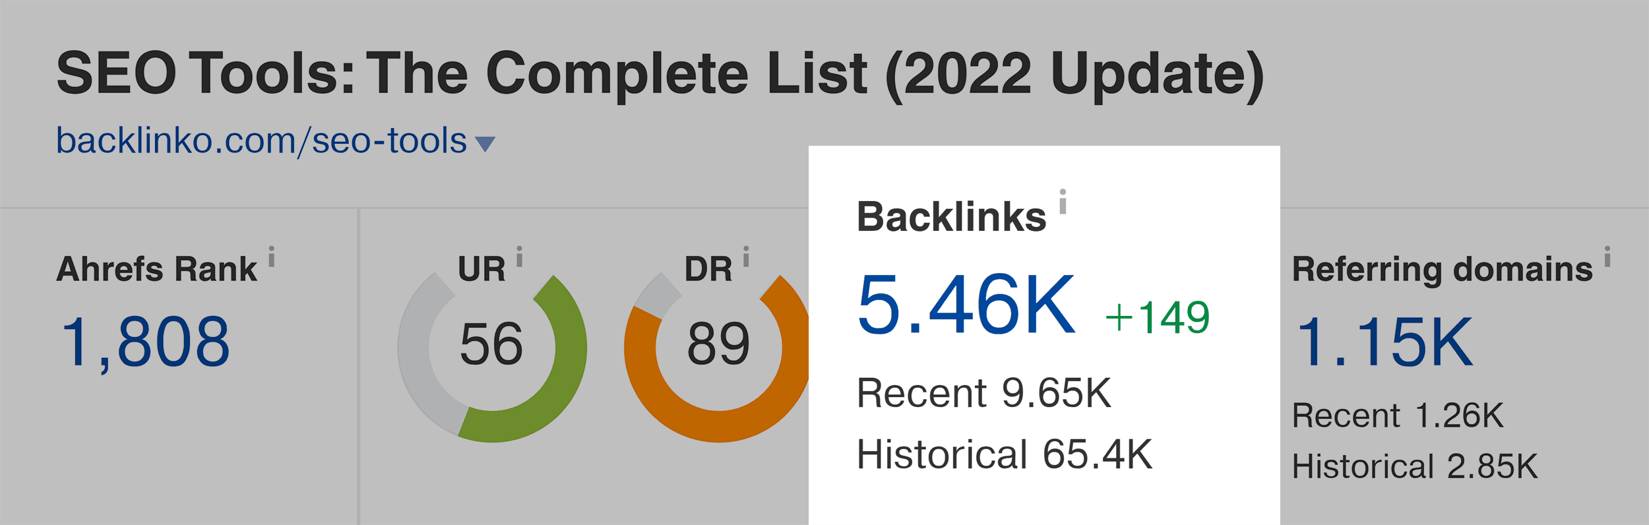Open the 1.15K referring domains number
The width and height of the screenshot is (1649, 525).
coord(1383,342)
